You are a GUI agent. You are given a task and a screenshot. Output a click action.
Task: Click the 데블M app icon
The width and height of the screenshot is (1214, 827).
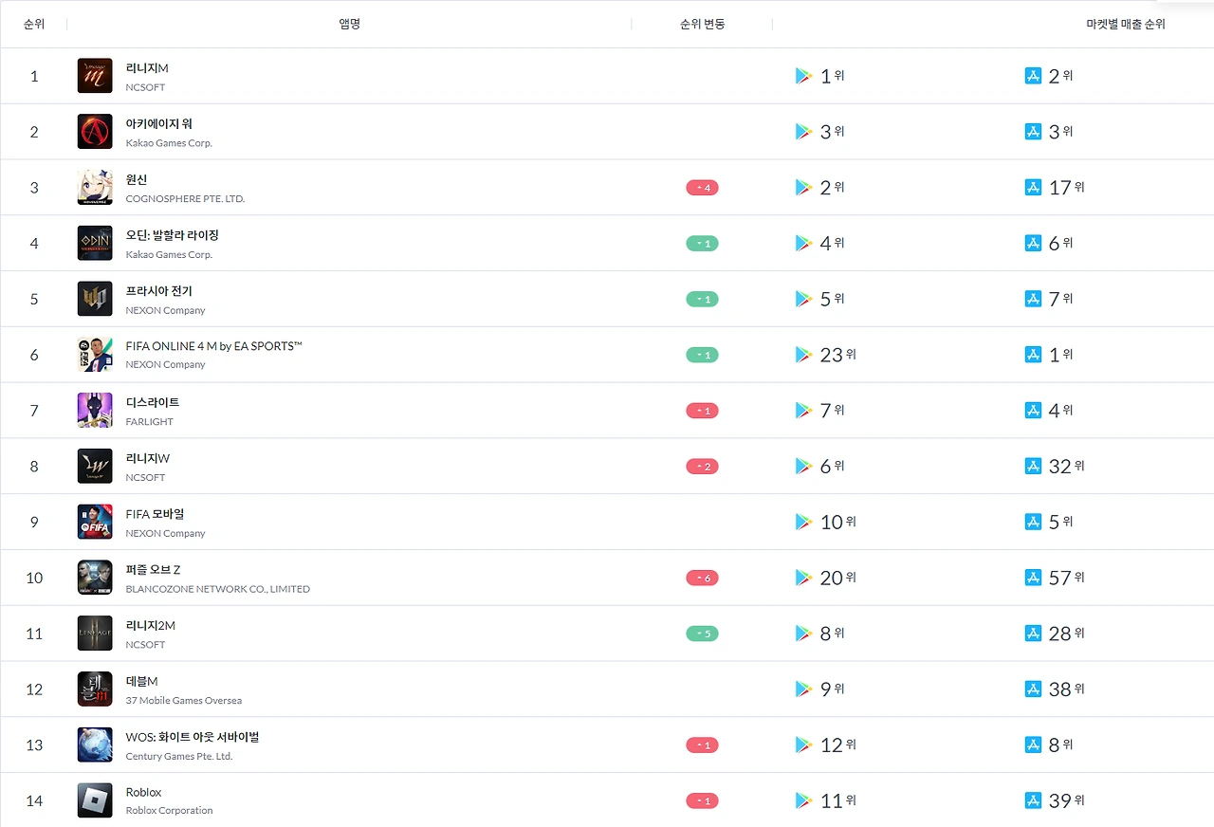tap(95, 689)
